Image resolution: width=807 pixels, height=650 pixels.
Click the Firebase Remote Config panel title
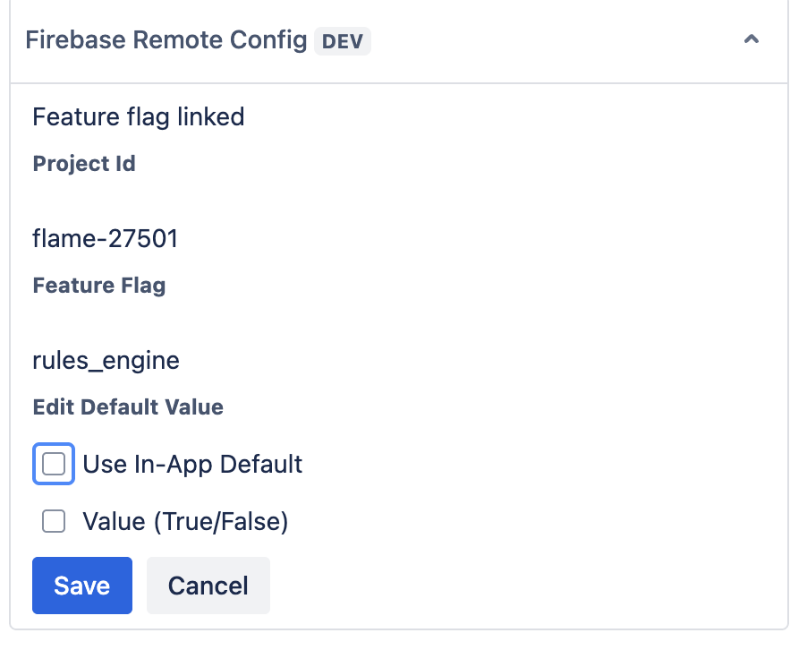pyautogui.click(x=166, y=40)
